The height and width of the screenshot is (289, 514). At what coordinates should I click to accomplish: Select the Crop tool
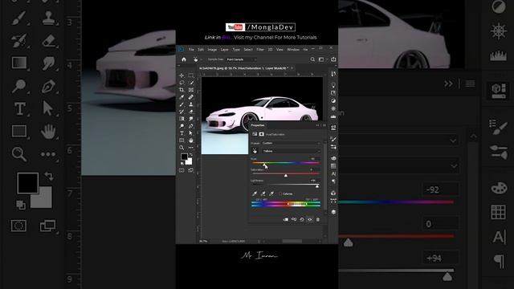coord(182,90)
